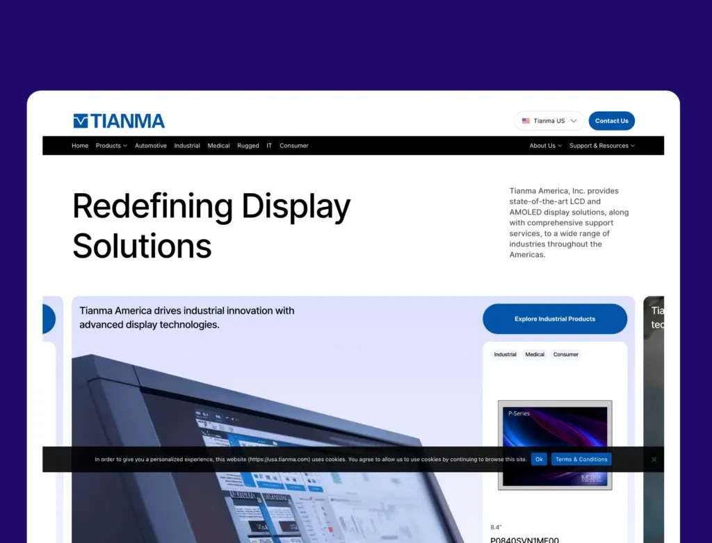Accept cookies with the Ok button

click(539, 459)
